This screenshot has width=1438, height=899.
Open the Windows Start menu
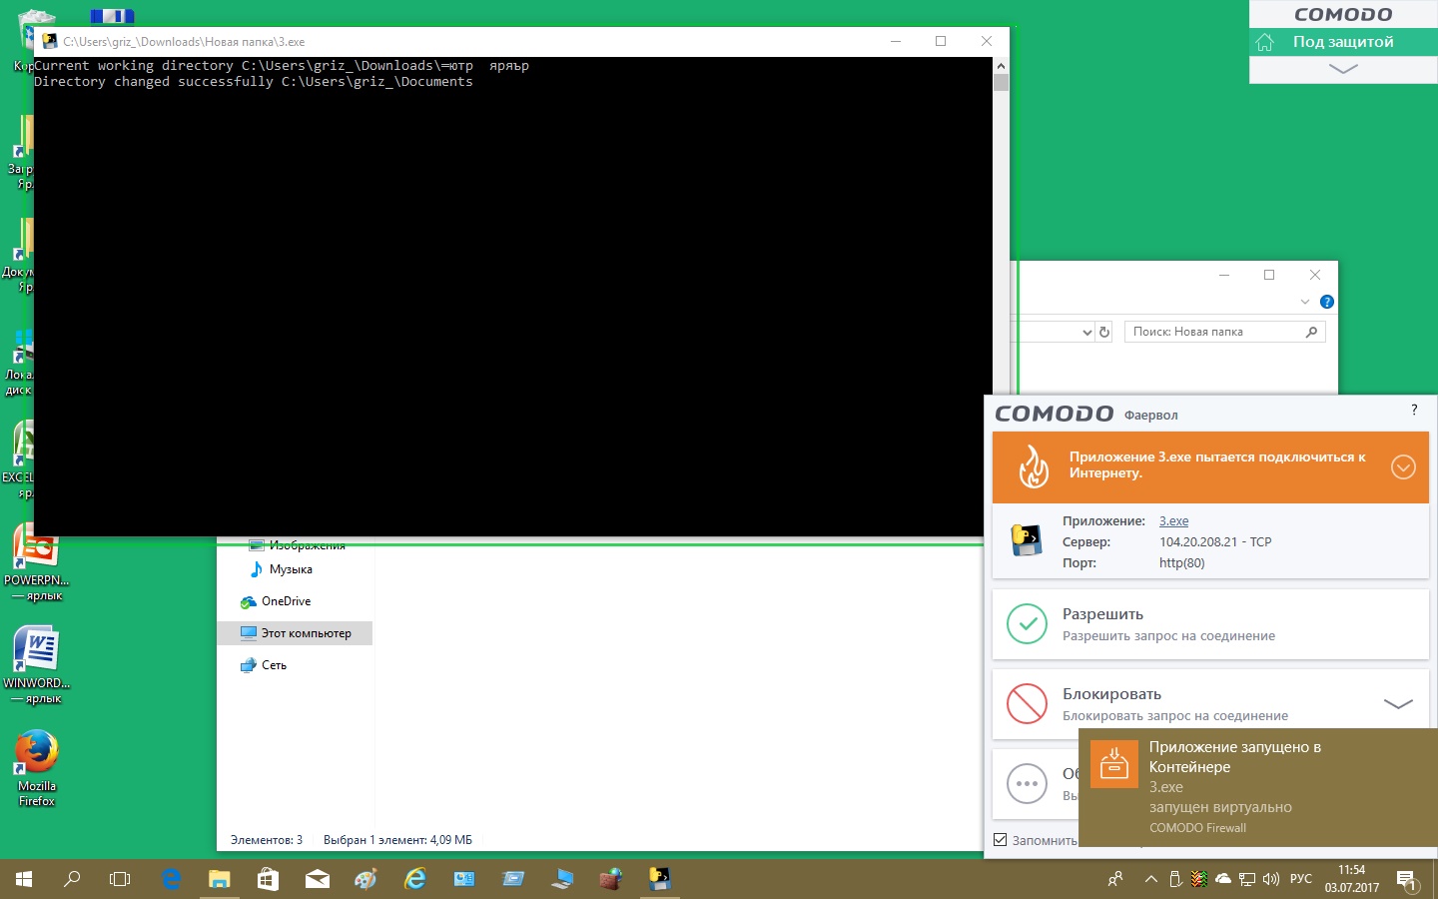click(24, 879)
